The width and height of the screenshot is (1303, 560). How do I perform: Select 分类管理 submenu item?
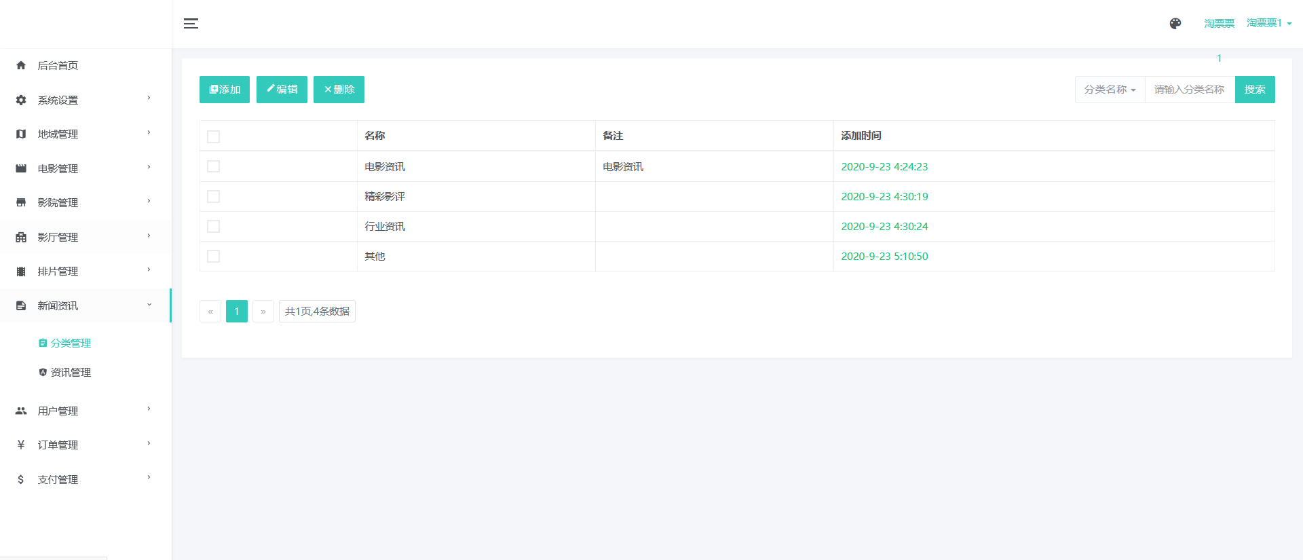71,343
